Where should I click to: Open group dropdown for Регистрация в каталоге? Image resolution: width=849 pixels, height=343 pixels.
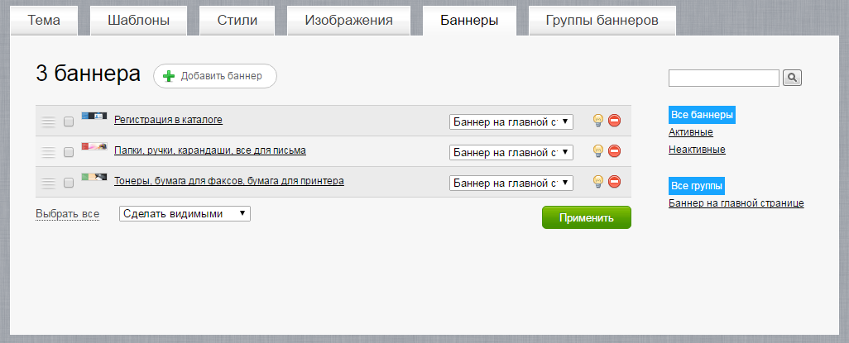coord(511,121)
